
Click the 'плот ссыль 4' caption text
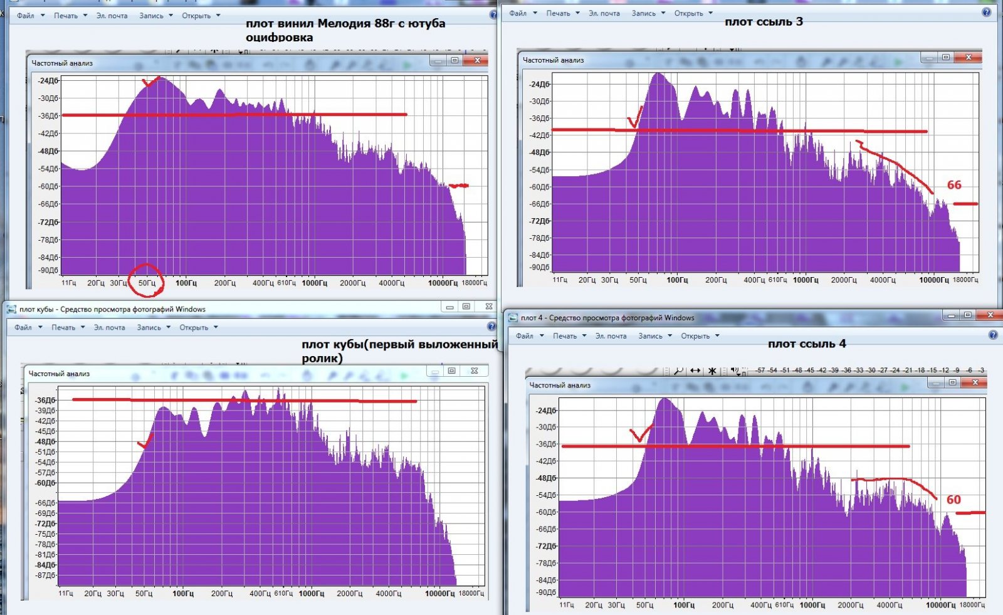(x=807, y=344)
